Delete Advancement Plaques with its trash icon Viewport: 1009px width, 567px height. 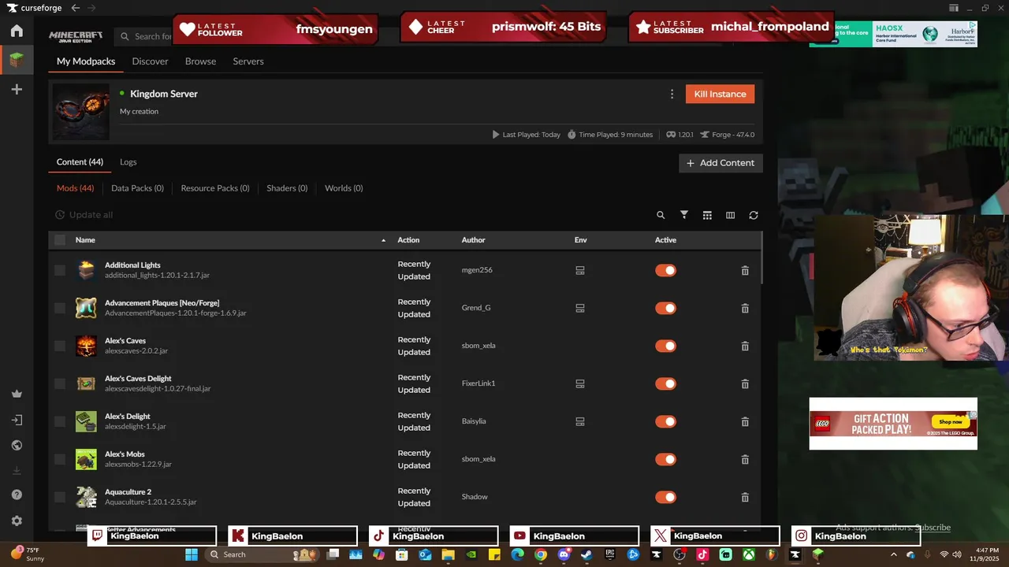[x=745, y=308]
